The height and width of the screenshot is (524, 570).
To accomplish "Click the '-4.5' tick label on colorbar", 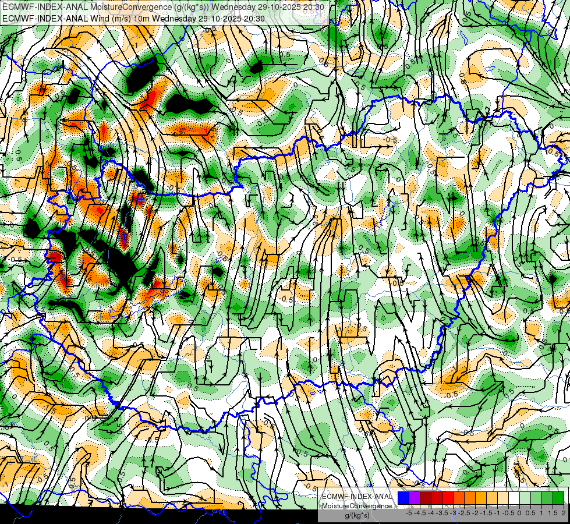I will point(420,513).
